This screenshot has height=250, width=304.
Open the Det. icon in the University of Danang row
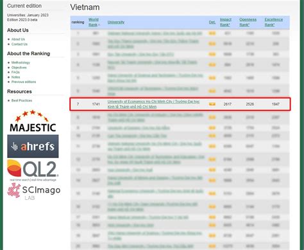click(212, 128)
